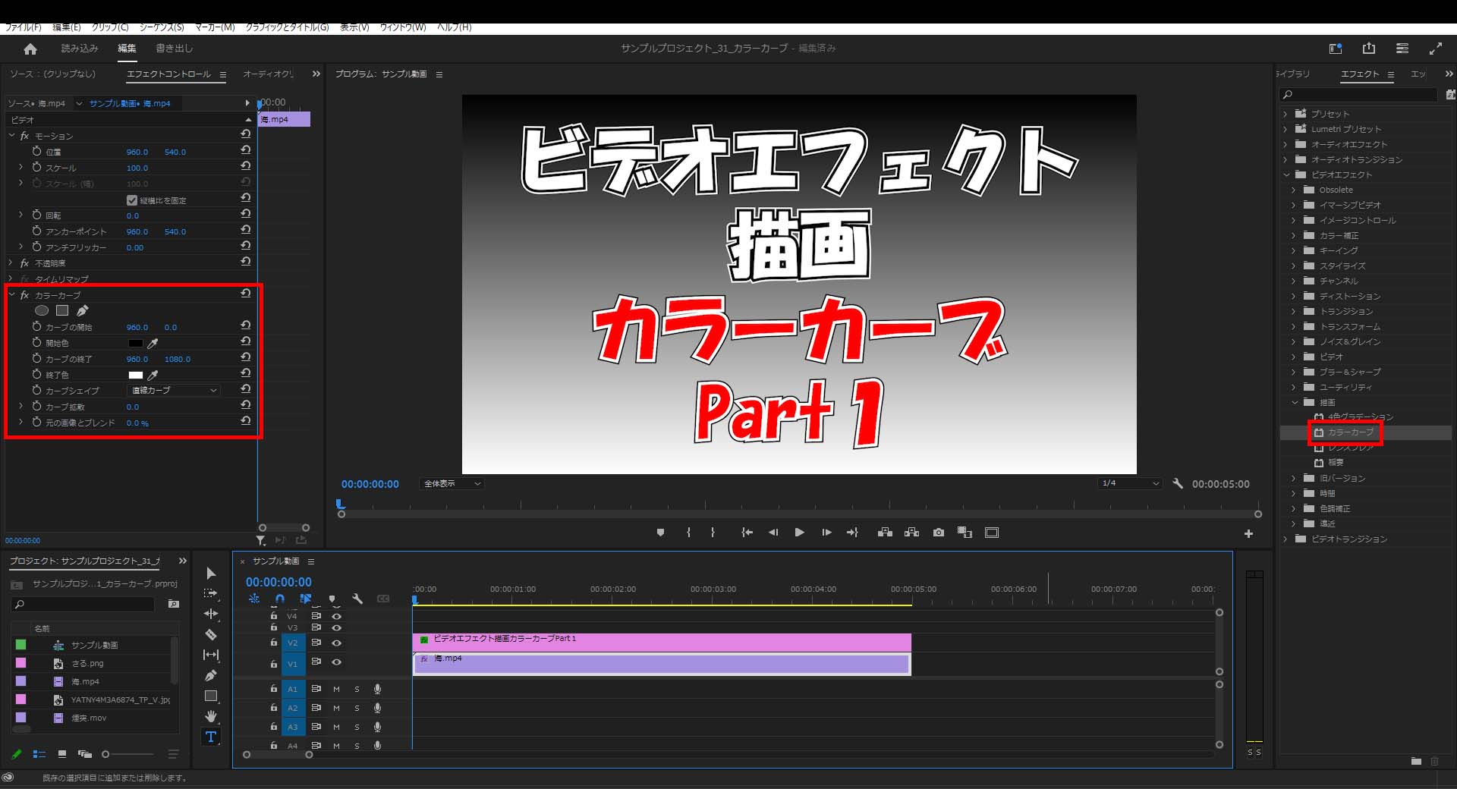The image size is (1457, 789).
Task: Mute audio track A1
Action: [x=336, y=689]
